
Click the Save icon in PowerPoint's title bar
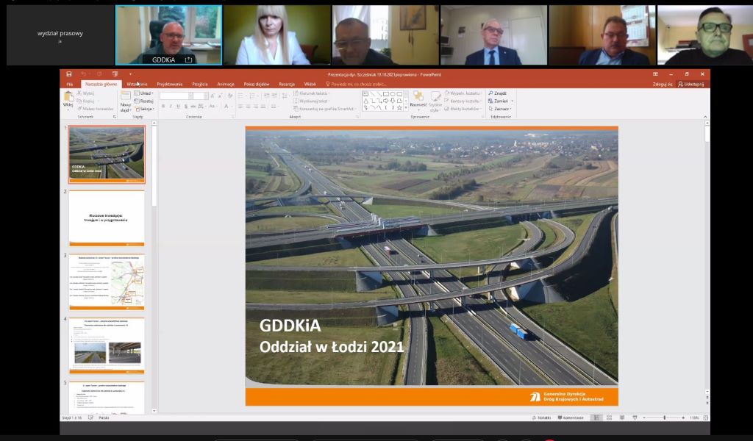[x=68, y=74]
